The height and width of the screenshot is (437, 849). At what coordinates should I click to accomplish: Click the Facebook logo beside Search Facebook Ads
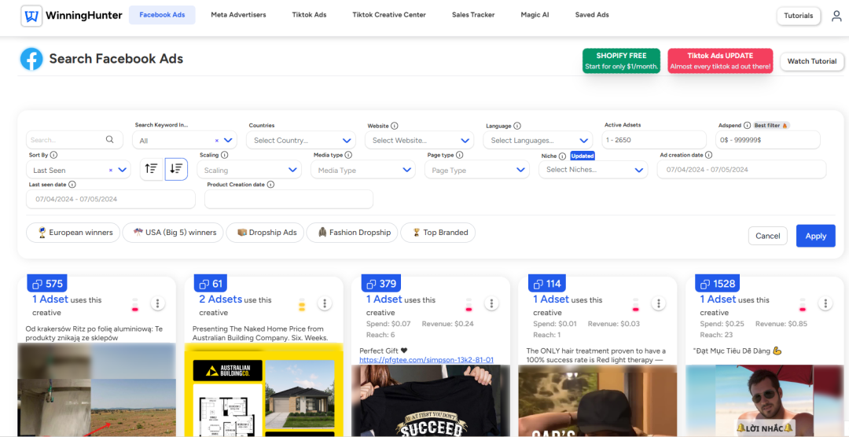point(31,59)
